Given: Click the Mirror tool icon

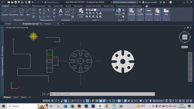Looking at the screenshot, I should 44,13.
